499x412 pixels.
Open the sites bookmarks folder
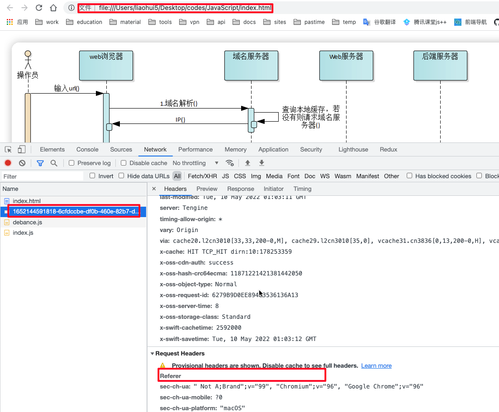(x=275, y=22)
